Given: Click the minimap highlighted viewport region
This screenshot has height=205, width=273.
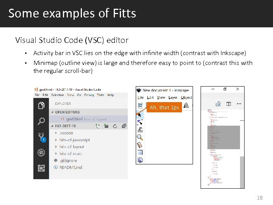Looking at the screenshot, I should [224, 137].
